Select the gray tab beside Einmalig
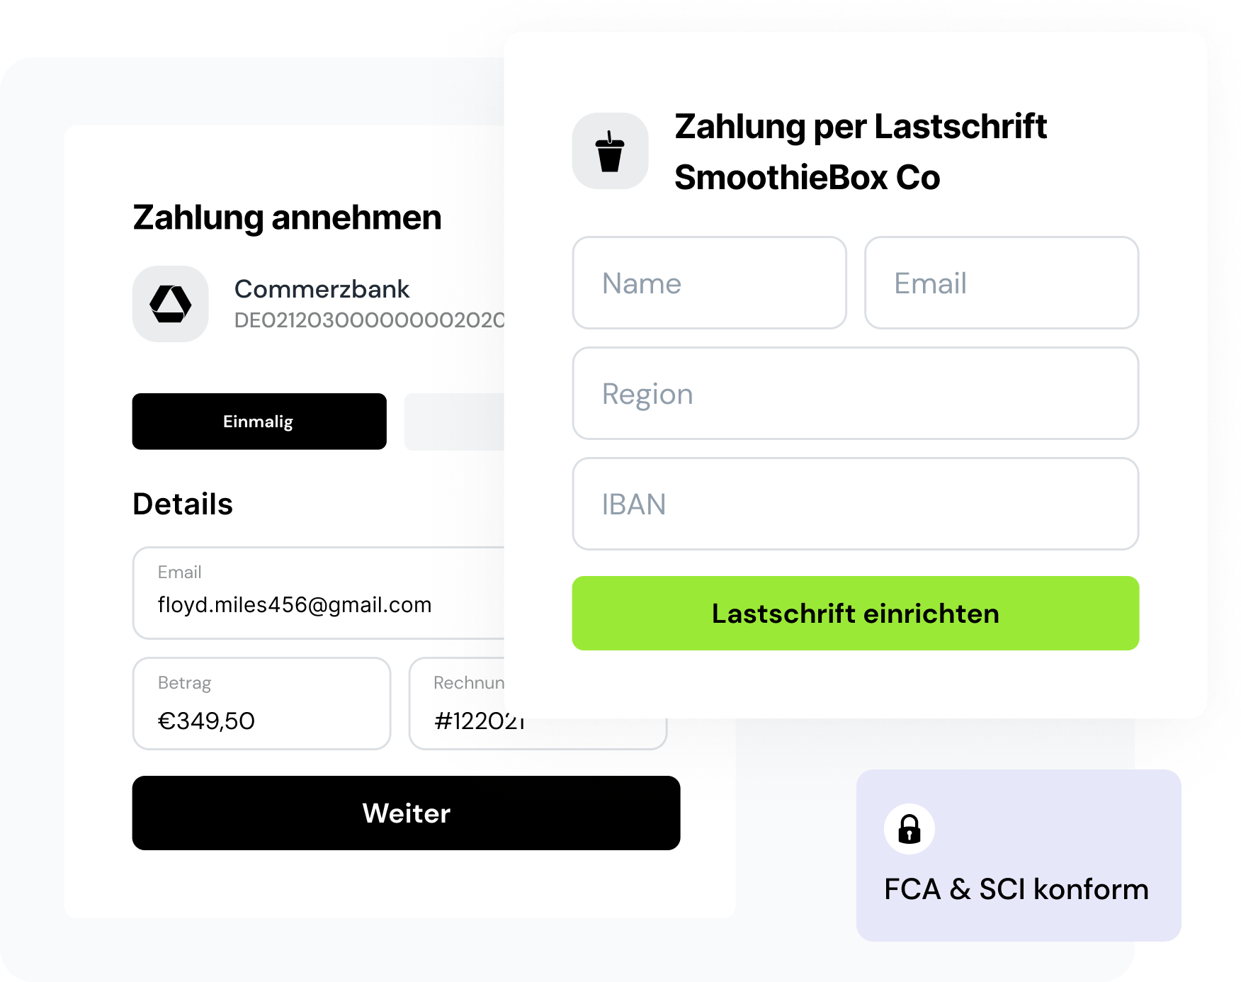This screenshot has width=1241, height=982. pos(454,422)
